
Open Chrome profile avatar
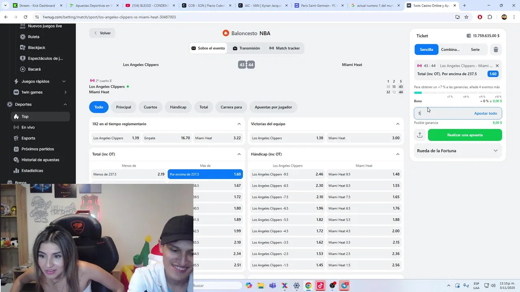[x=504, y=17]
